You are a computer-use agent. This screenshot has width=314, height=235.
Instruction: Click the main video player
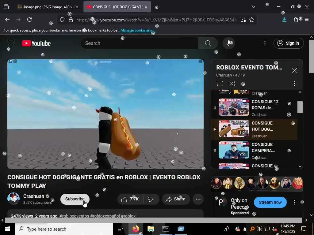[105, 114]
